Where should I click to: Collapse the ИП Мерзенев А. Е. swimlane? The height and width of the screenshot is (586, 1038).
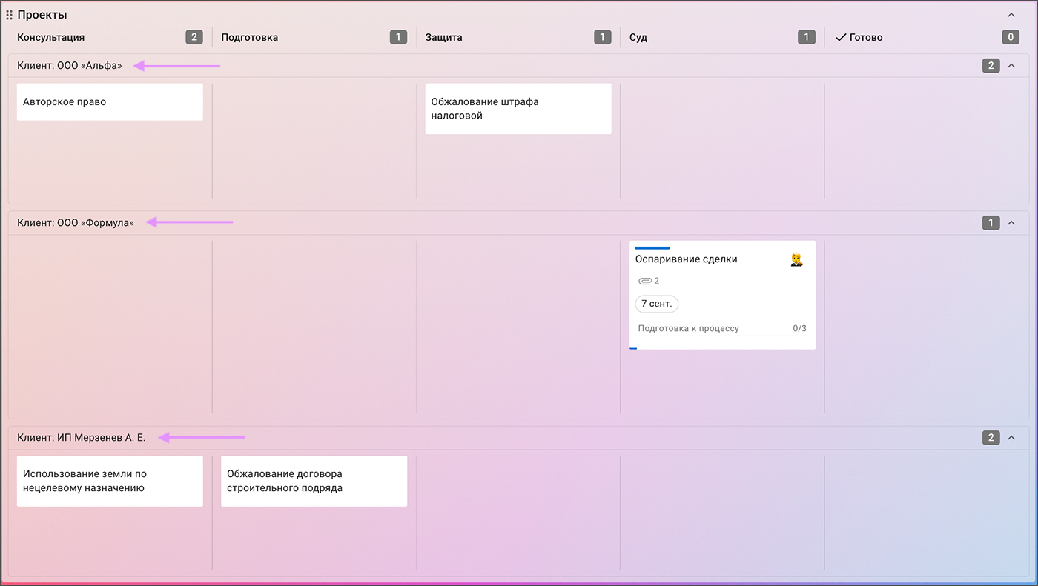click(1011, 438)
